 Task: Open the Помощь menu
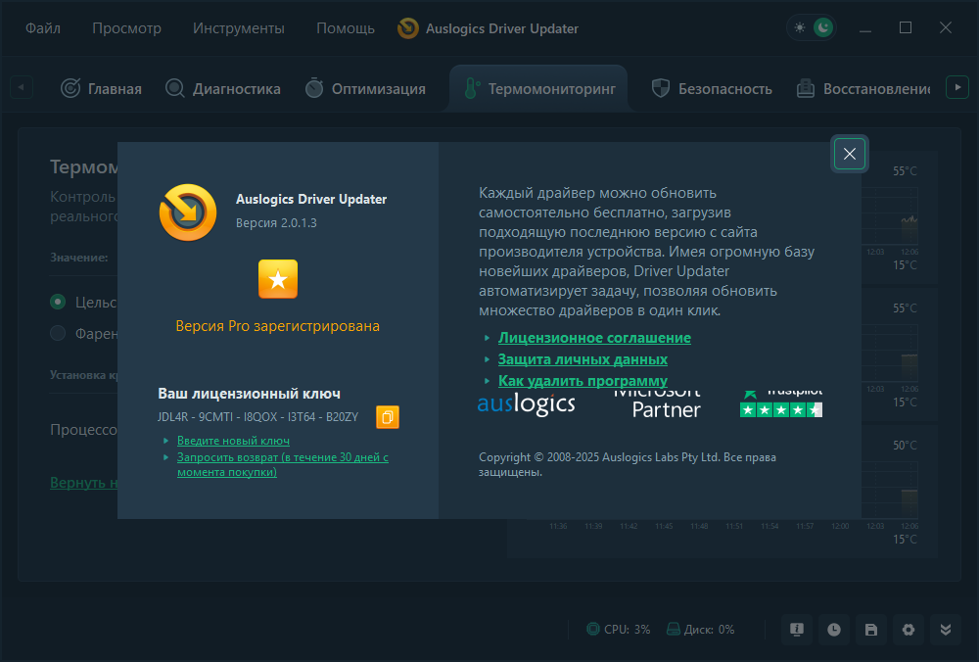(346, 28)
